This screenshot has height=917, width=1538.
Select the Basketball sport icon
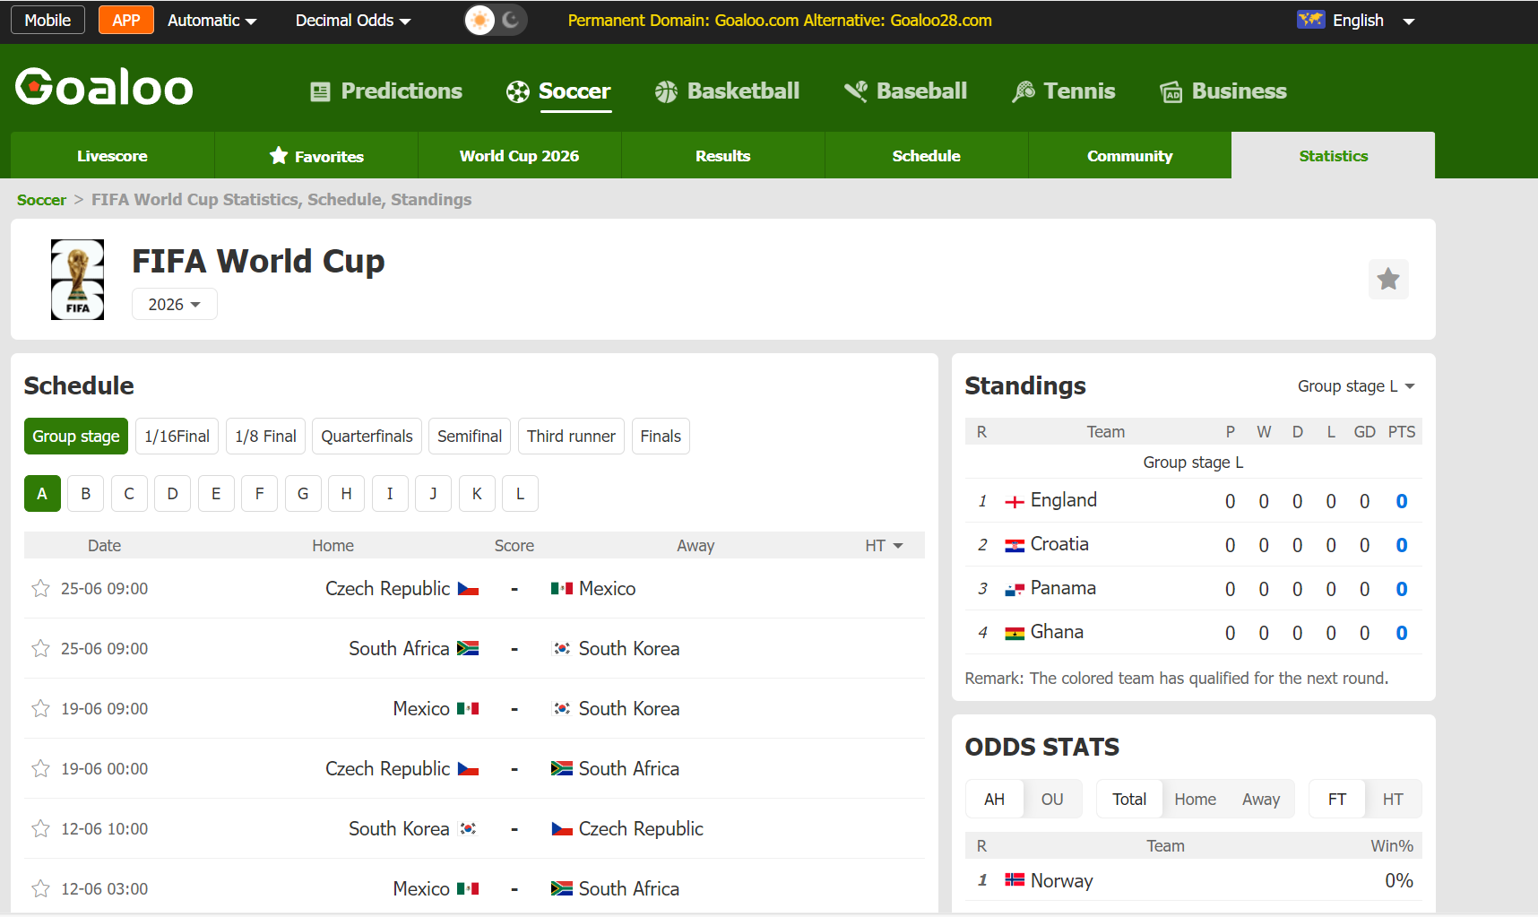pos(665,91)
